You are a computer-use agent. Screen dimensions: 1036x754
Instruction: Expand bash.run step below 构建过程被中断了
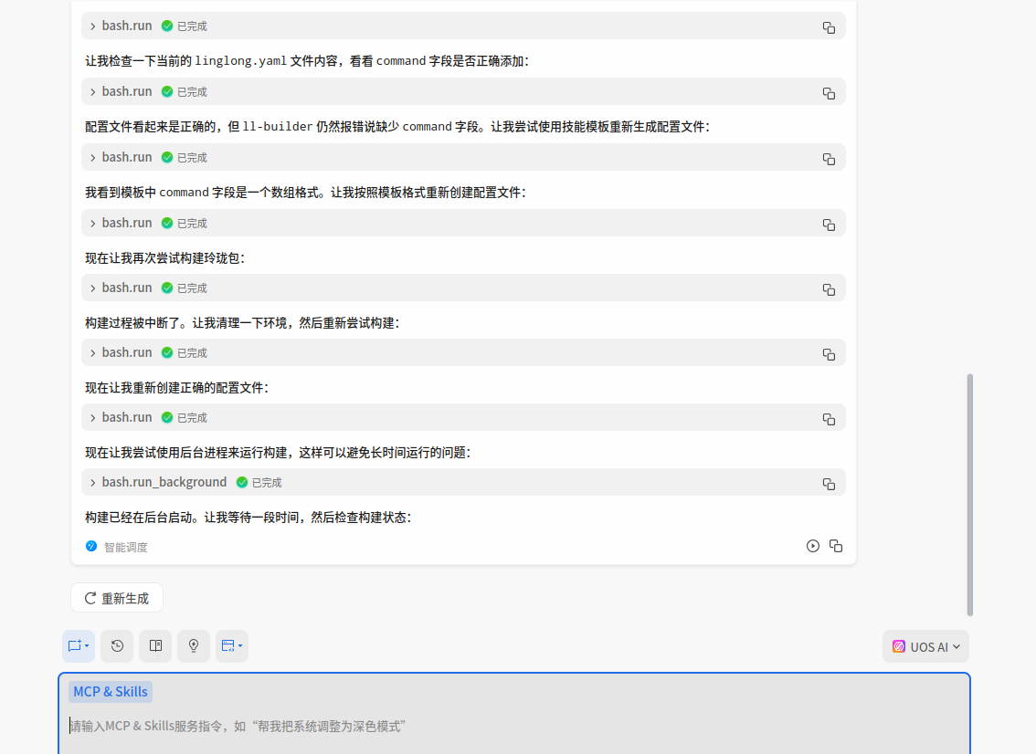tap(92, 352)
